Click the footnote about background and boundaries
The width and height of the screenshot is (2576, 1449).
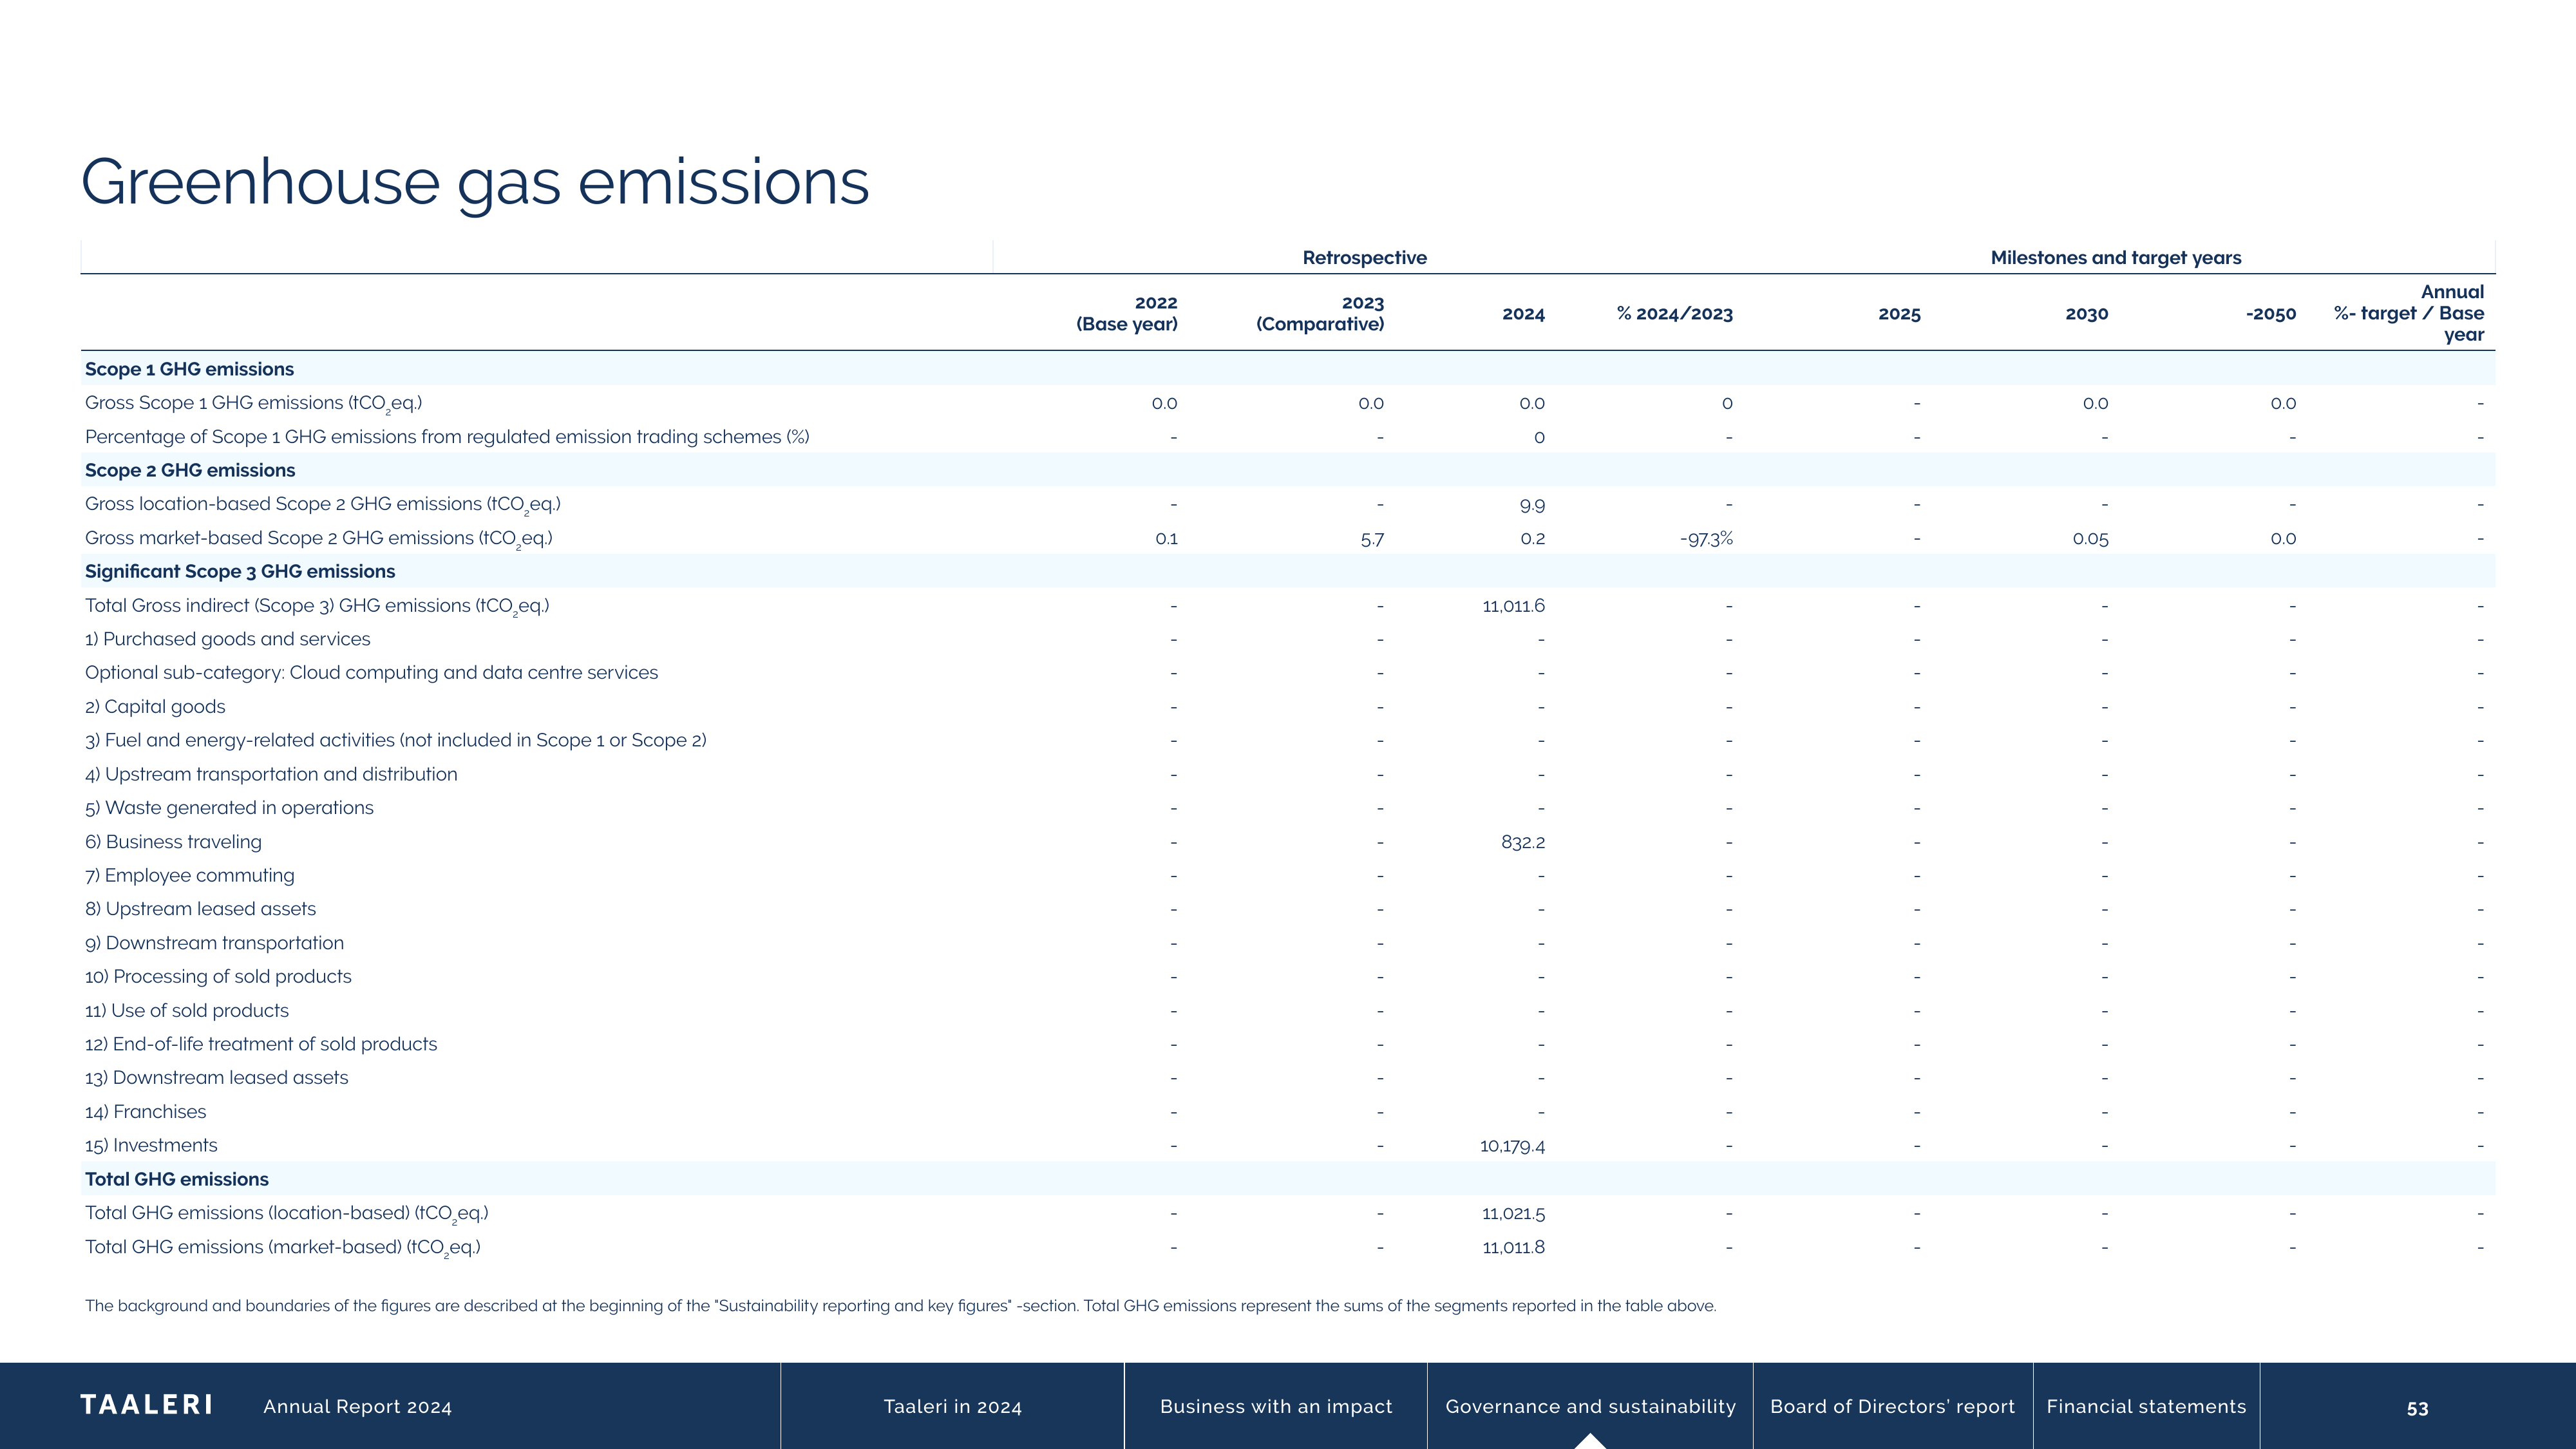click(x=900, y=1306)
